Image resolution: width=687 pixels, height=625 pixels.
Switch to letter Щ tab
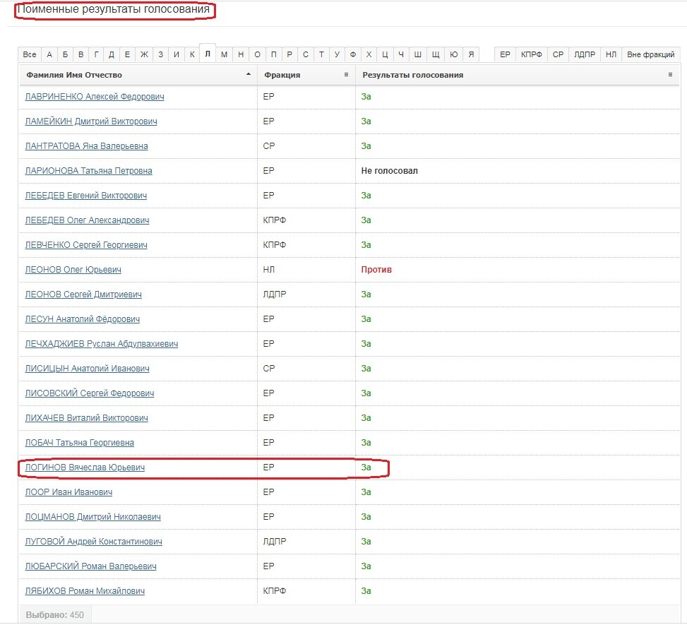click(x=436, y=54)
